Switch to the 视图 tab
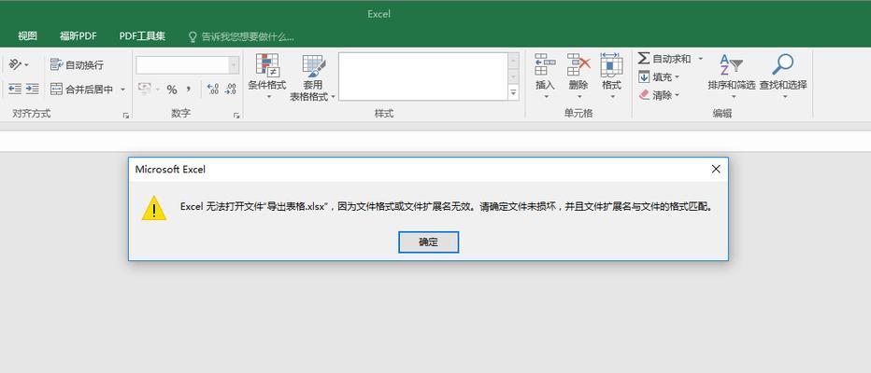 27,36
